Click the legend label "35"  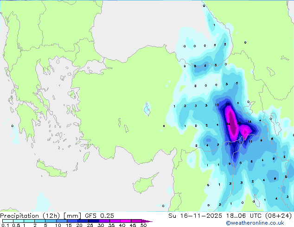coord(111,225)
